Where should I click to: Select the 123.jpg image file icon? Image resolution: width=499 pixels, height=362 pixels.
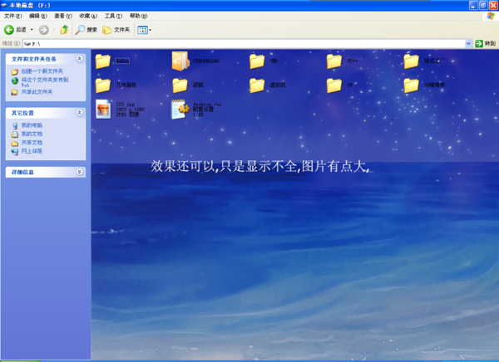point(103,109)
